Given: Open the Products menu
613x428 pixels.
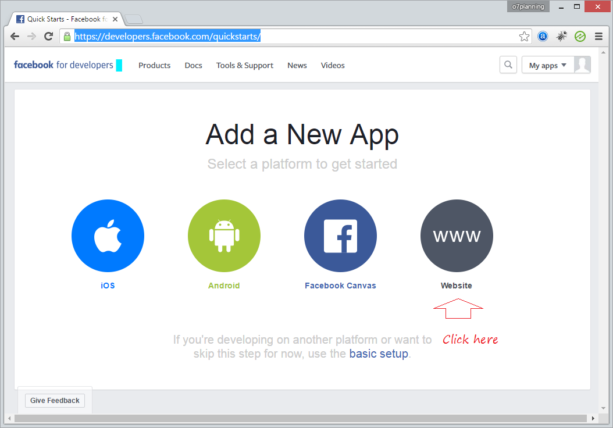Looking at the screenshot, I should [x=155, y=65].
